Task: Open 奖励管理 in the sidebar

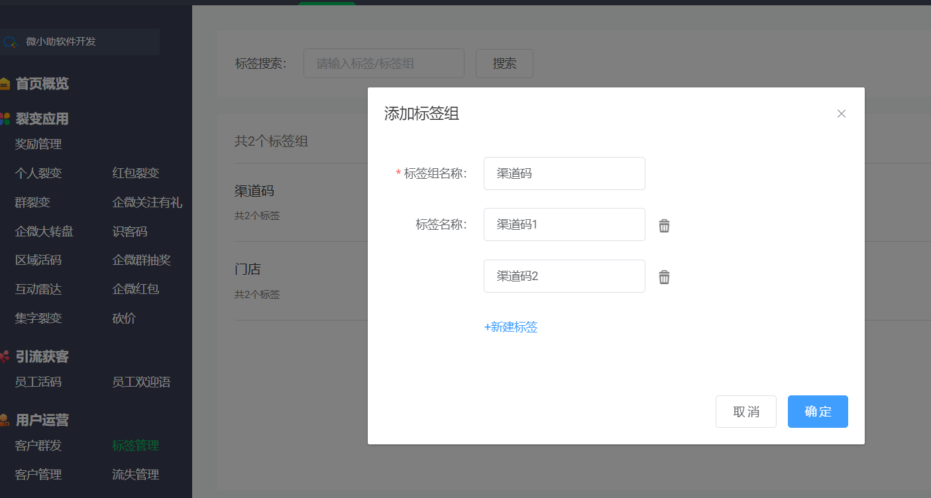Action: (38, 144)
